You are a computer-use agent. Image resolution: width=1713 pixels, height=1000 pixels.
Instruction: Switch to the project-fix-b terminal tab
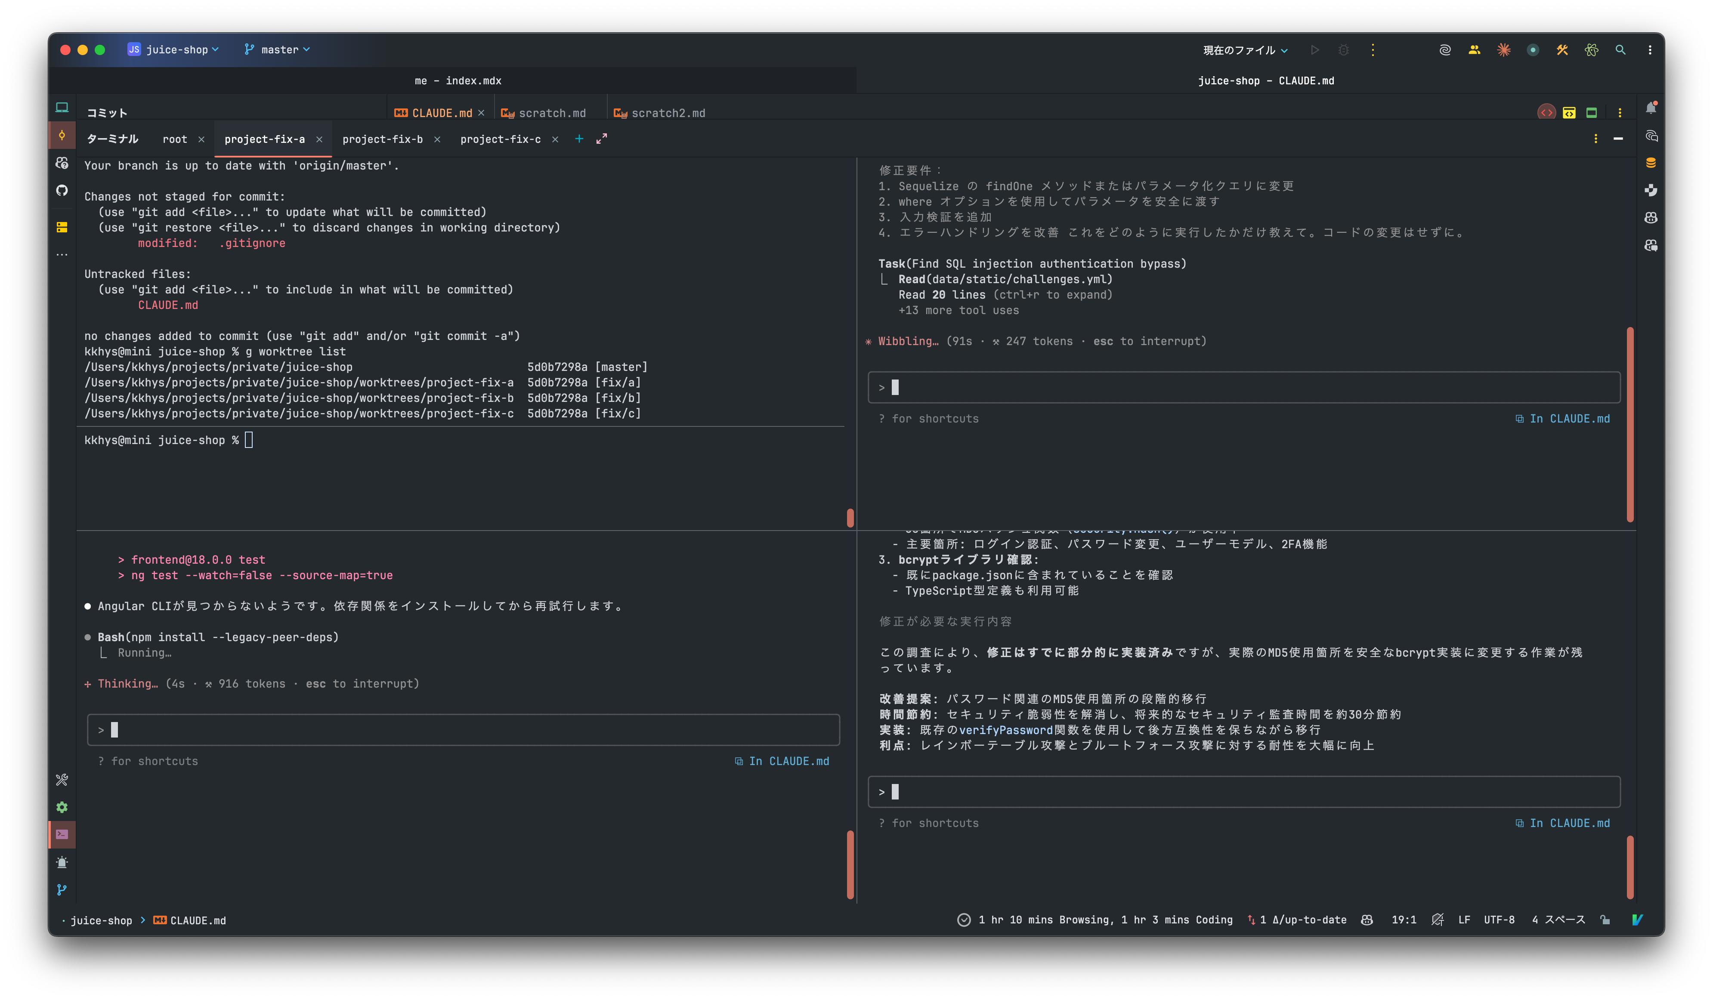pos(382,139)
